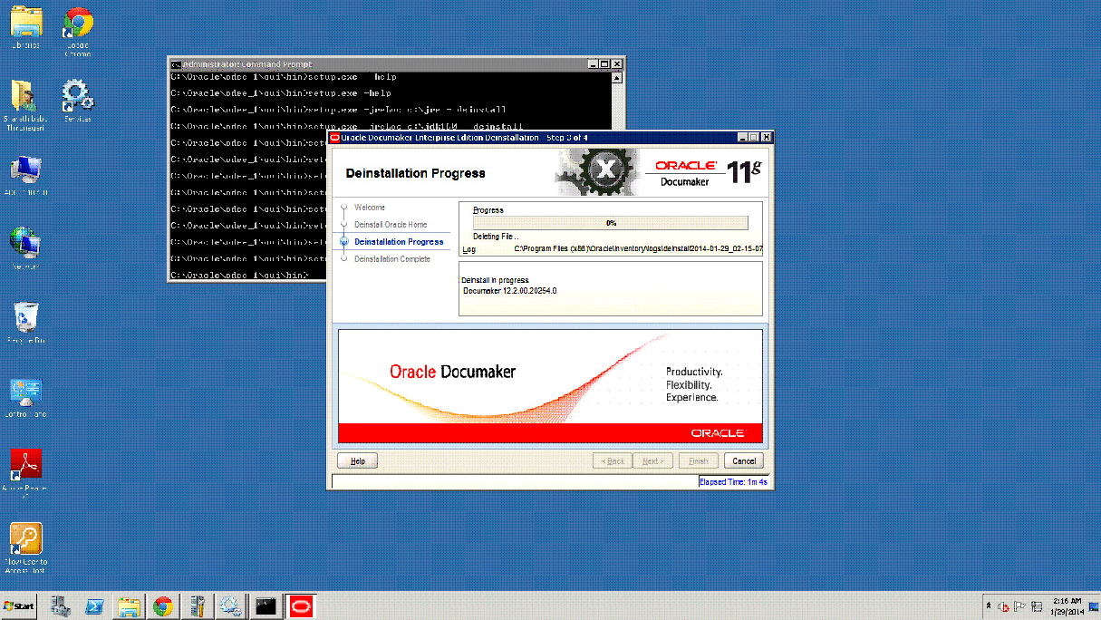Screen dimensions: 1101x620
Task: Open Google Chrome from the taskbar
Action: [x=162, y=605]
